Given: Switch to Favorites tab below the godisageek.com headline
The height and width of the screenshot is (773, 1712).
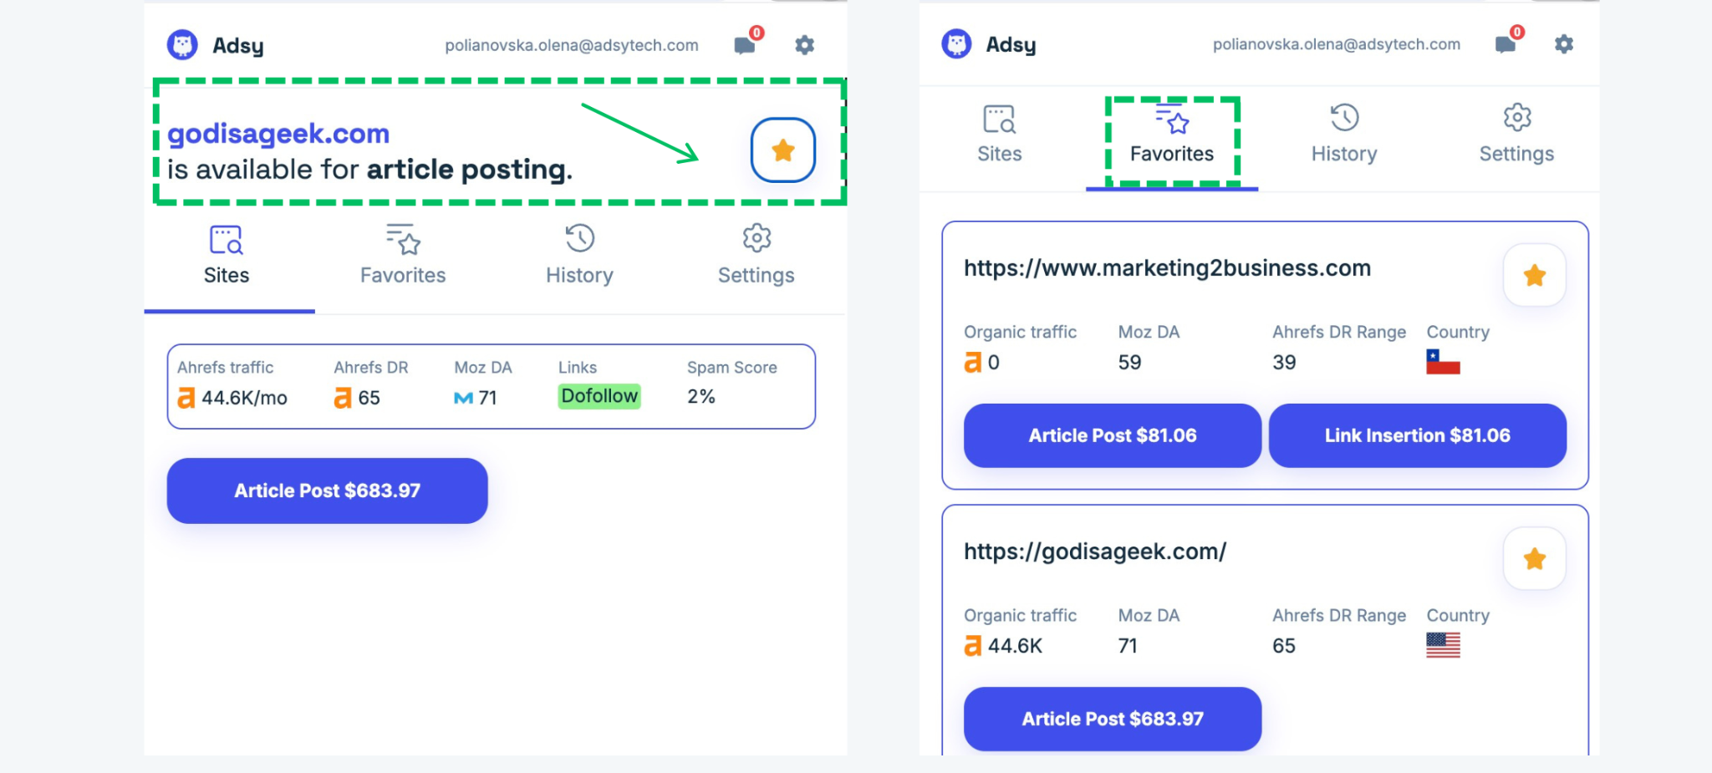Looking at the screenshot, I should [403, 256].
